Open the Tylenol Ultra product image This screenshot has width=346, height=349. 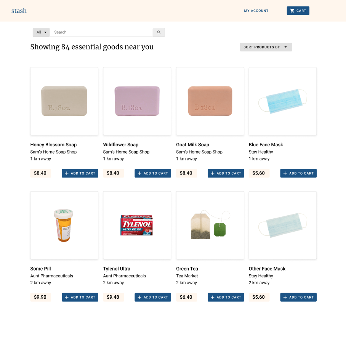click(x=137, y=225)
